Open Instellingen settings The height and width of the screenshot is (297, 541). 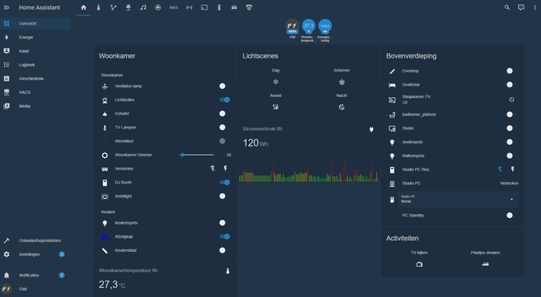pyautogui.click(x=35, y=254)
